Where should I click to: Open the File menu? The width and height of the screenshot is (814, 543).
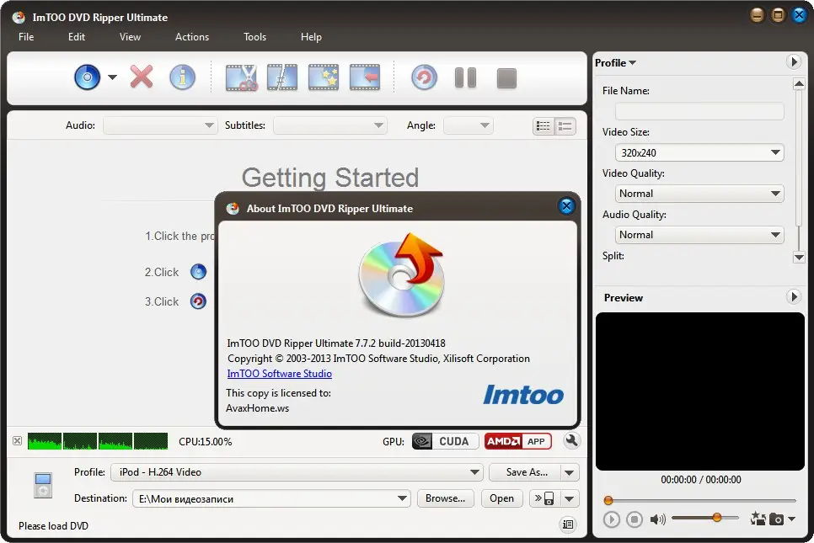pos(26,37)
